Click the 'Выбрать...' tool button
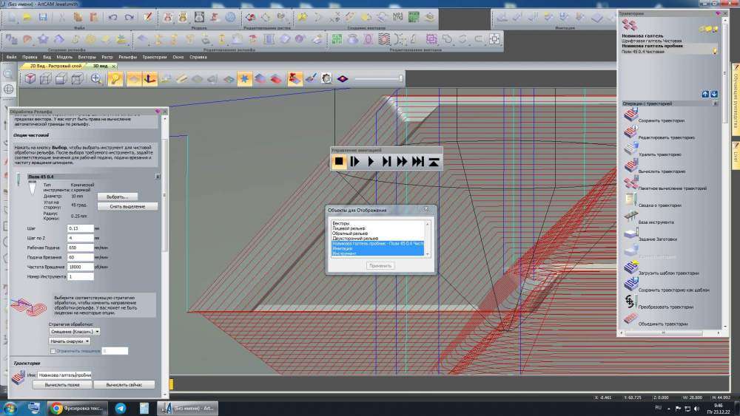 [x=117, y=197]
